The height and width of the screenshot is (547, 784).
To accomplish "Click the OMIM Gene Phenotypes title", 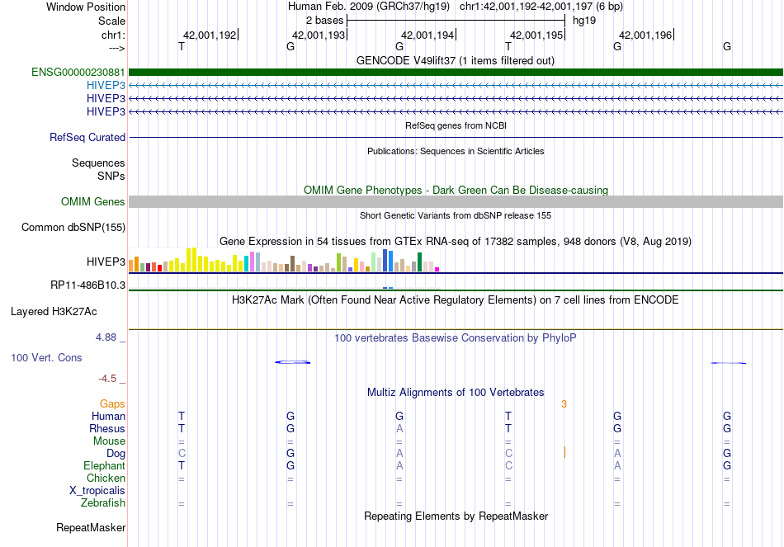I will click(x=456, y=190).
